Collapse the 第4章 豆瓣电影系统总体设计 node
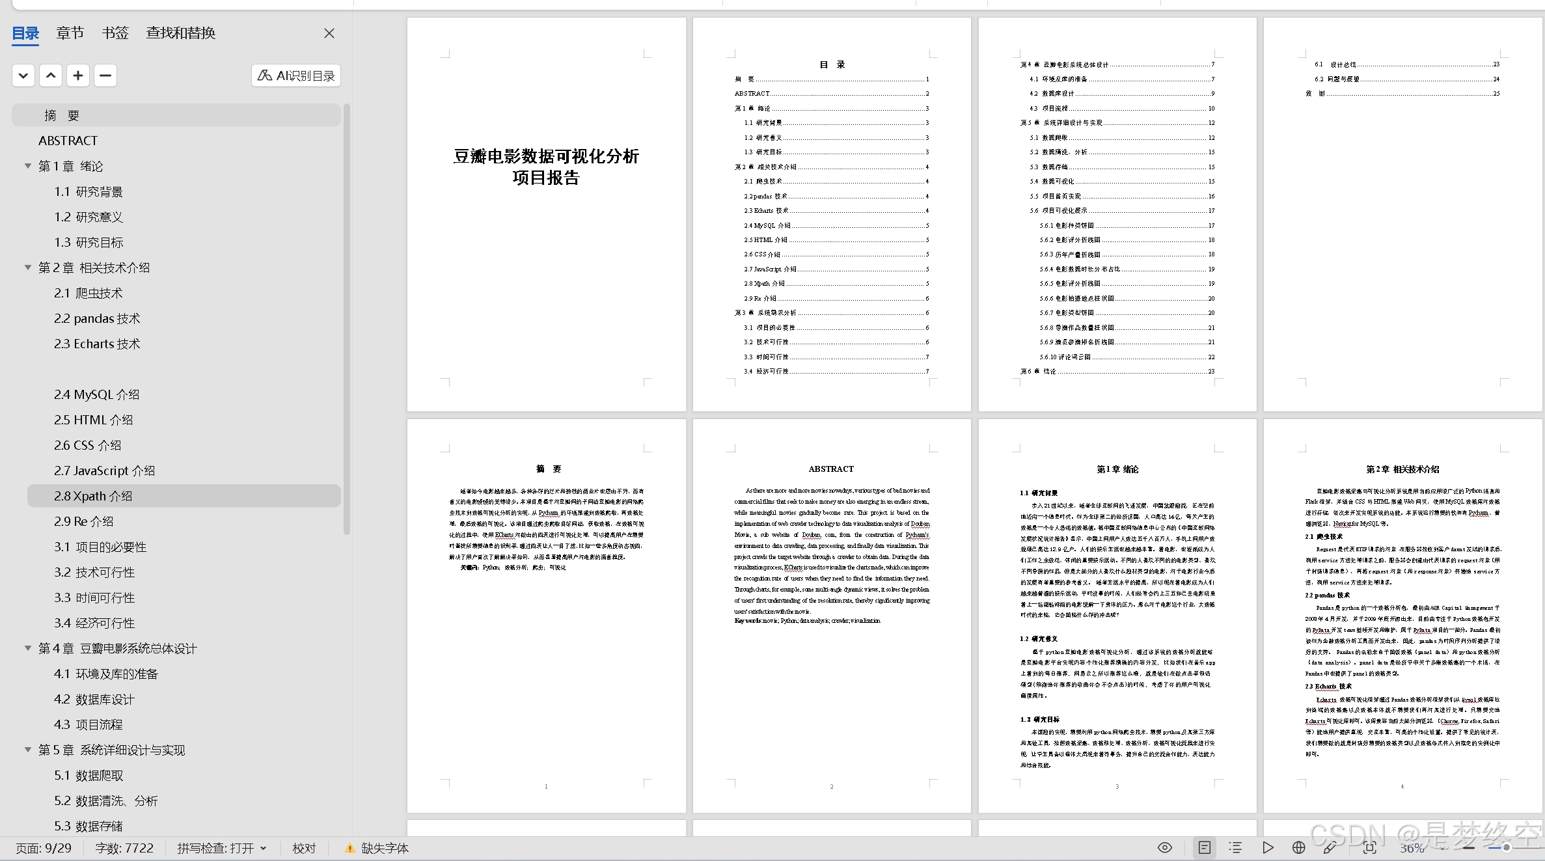1545x861 pixels. pyautogui.click(x=28, y=648)
